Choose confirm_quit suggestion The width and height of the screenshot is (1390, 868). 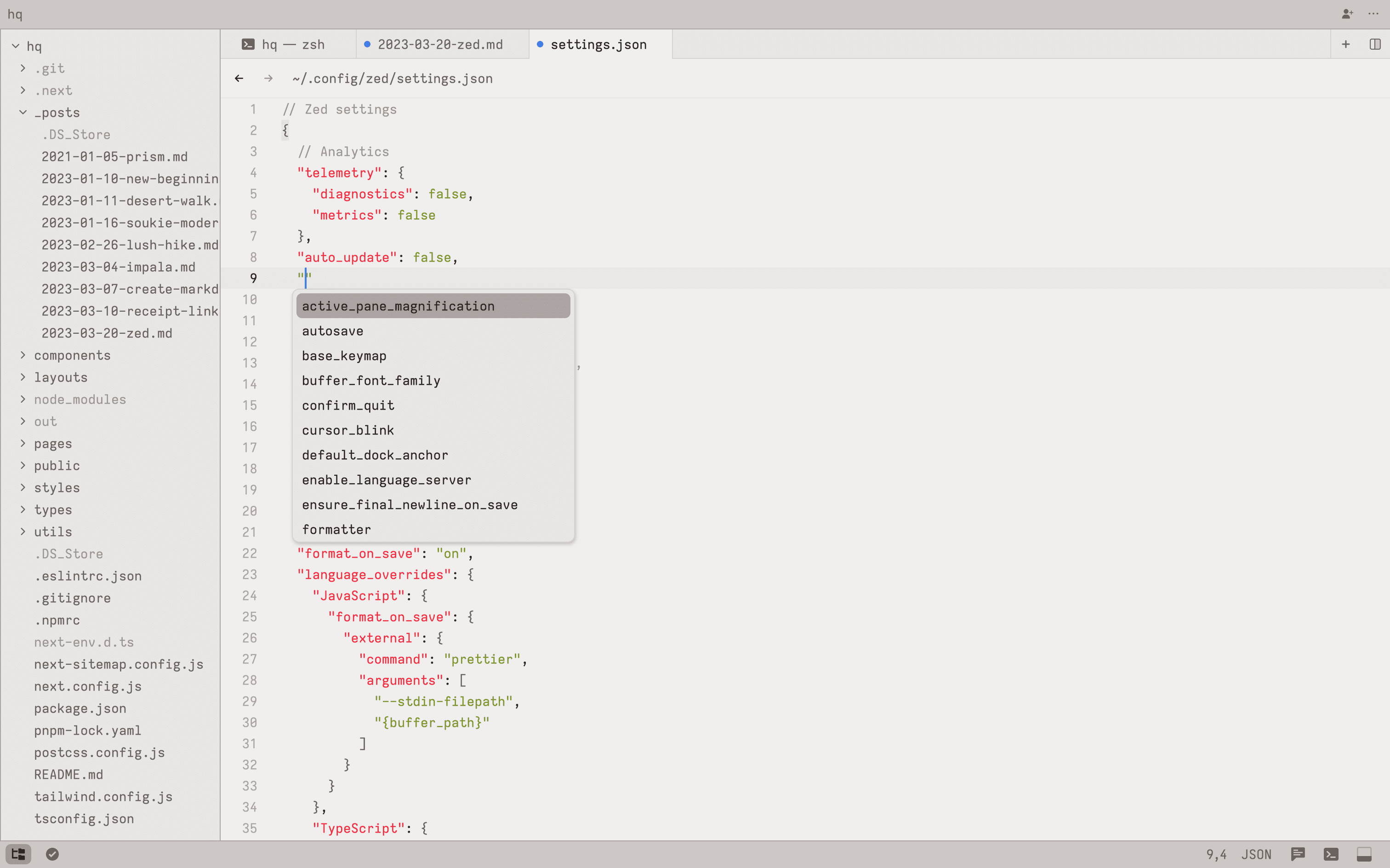433,405
